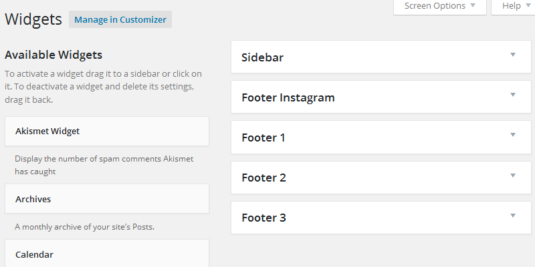Select the Calendar widget
Viewport: 535px width, 267px height.
pos(34,254)
